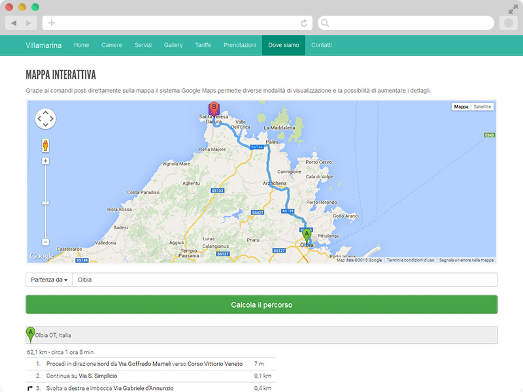
Task: Click the browser search field
Action: pos(405,23)
